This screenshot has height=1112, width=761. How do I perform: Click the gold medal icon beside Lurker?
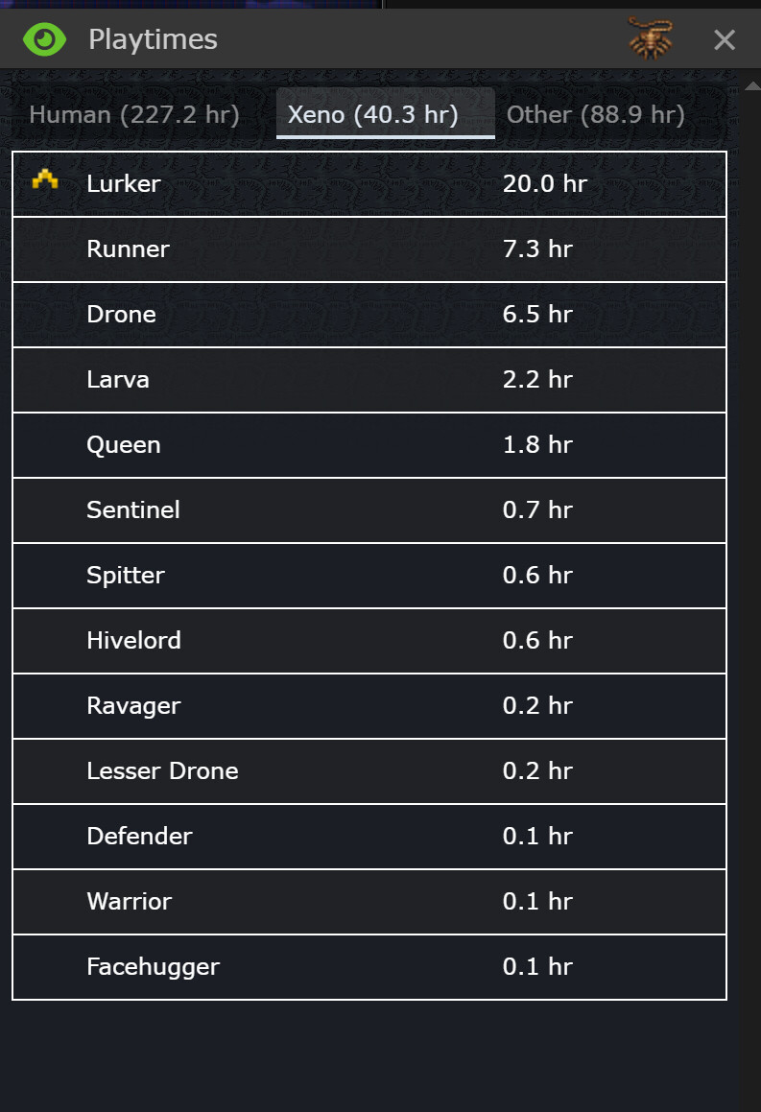tap(45, 179)
